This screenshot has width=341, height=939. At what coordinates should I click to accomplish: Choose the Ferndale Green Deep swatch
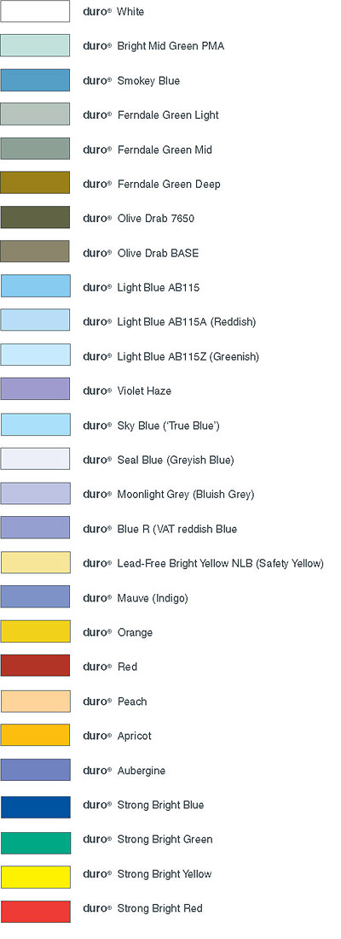click(35, 183)
